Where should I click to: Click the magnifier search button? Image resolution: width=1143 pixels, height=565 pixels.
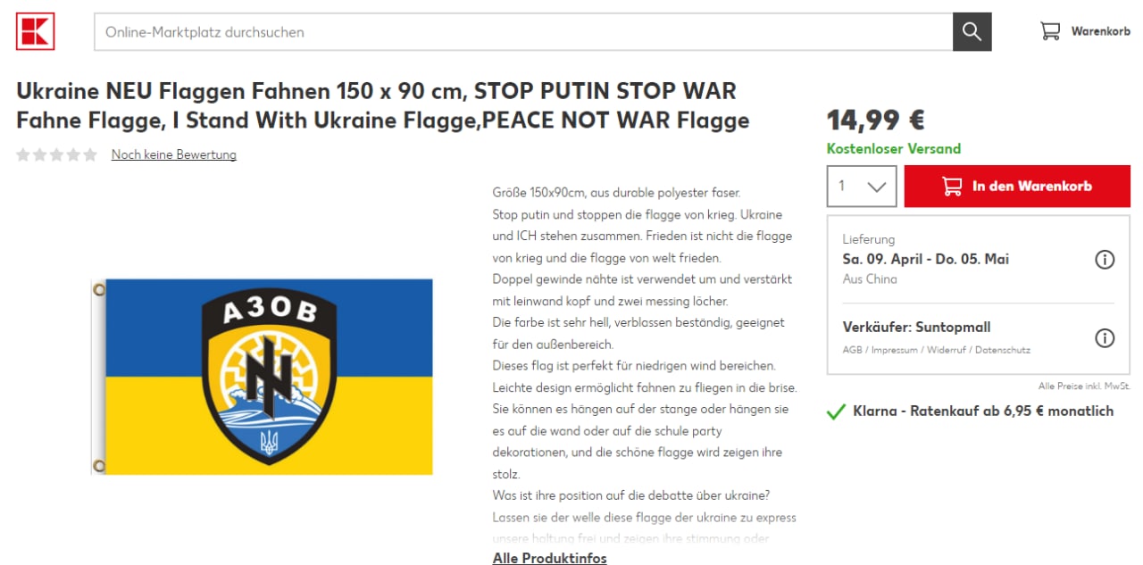972,32
